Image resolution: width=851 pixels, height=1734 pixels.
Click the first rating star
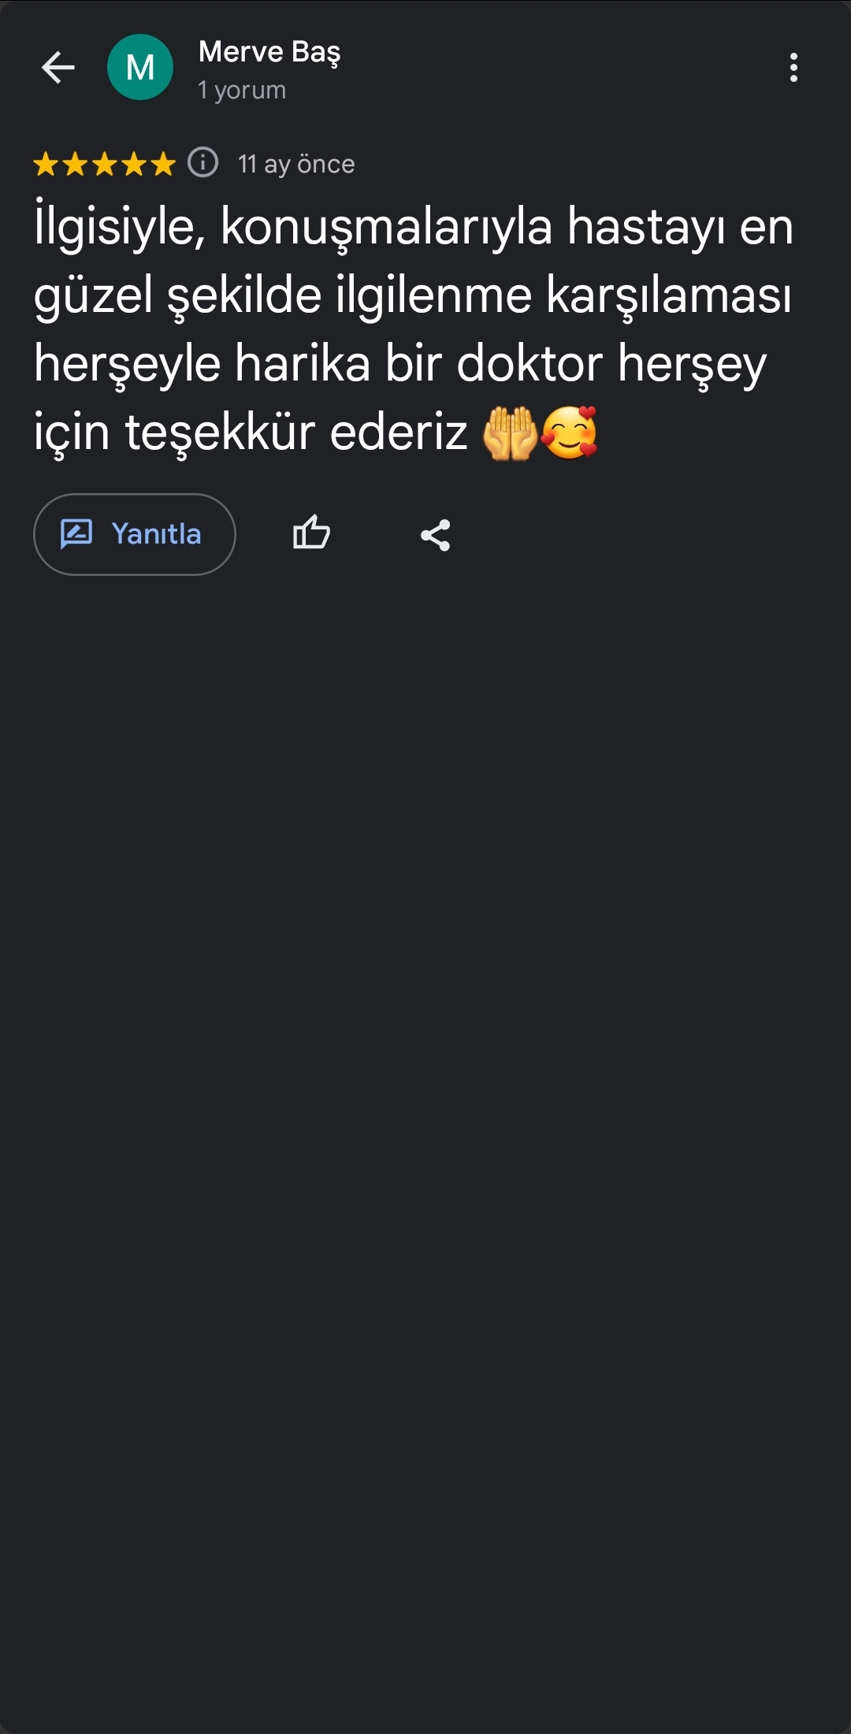pos(46,165)
